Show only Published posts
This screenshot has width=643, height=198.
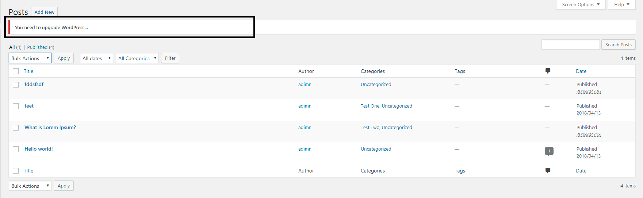(37, 47)
